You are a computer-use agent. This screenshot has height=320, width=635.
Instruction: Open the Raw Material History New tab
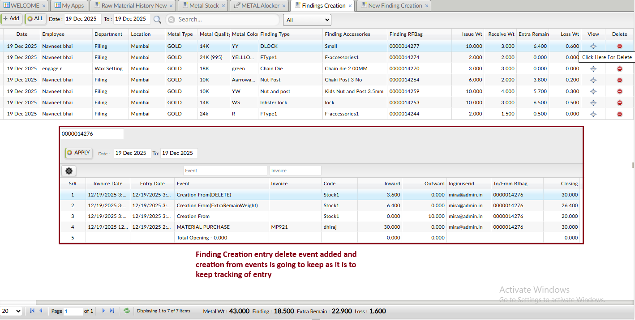[x=133, y=6]
